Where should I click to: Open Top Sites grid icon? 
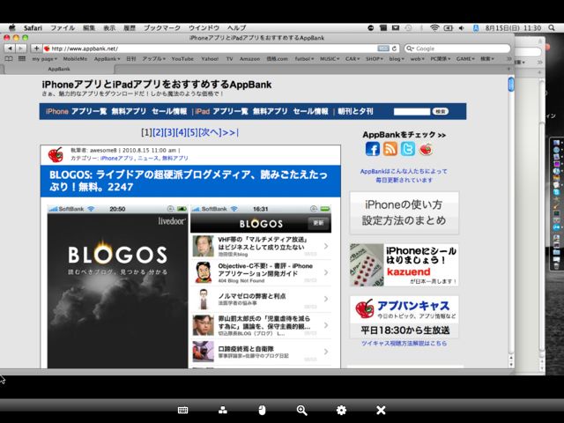coord(22,59)
